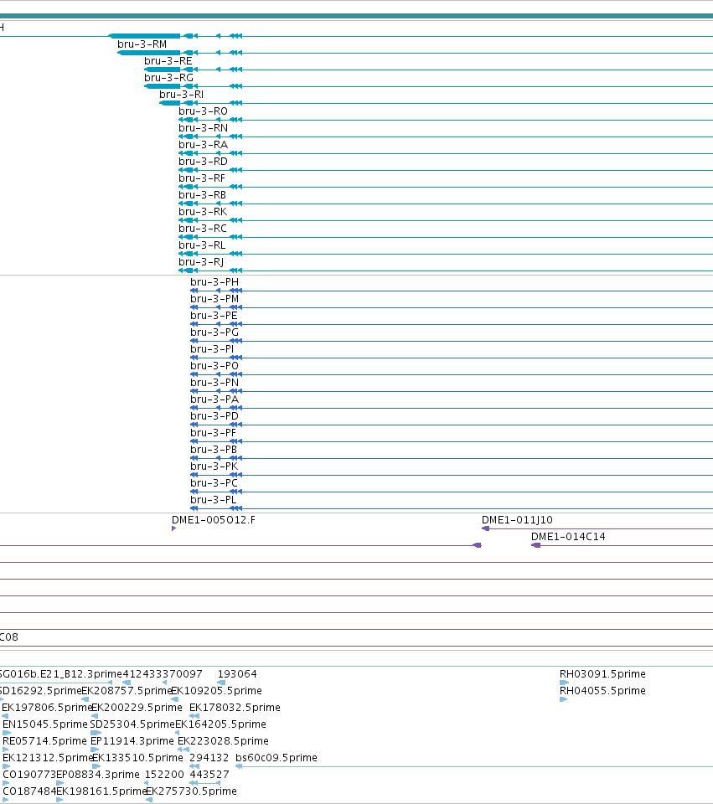The width and height of the screenshot is (713, 804).
Task: Click the bru-3-RK transcript label
Action: tap(203, 212)
